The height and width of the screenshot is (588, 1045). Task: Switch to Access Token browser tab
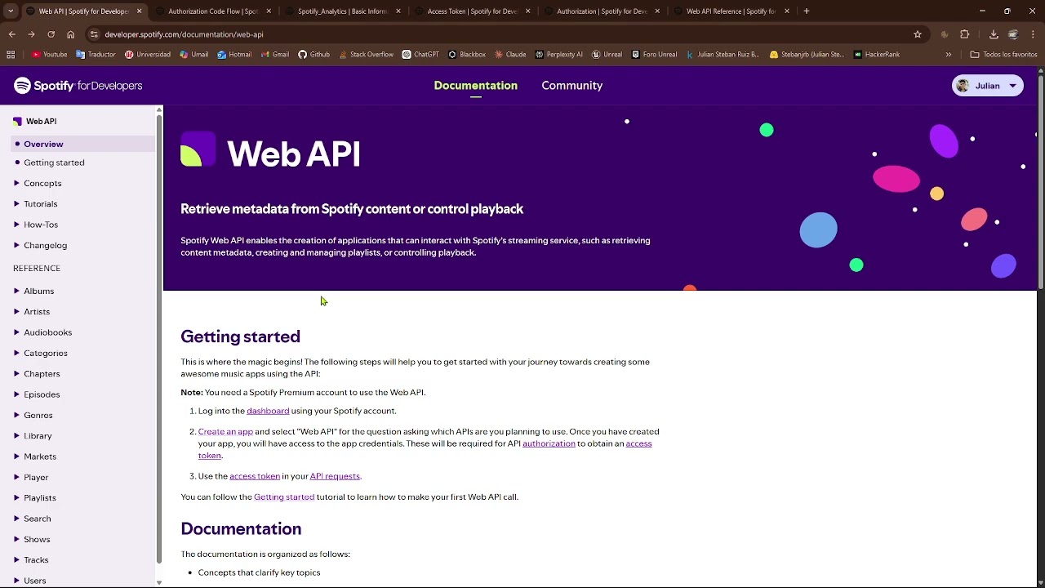(472, 11)
